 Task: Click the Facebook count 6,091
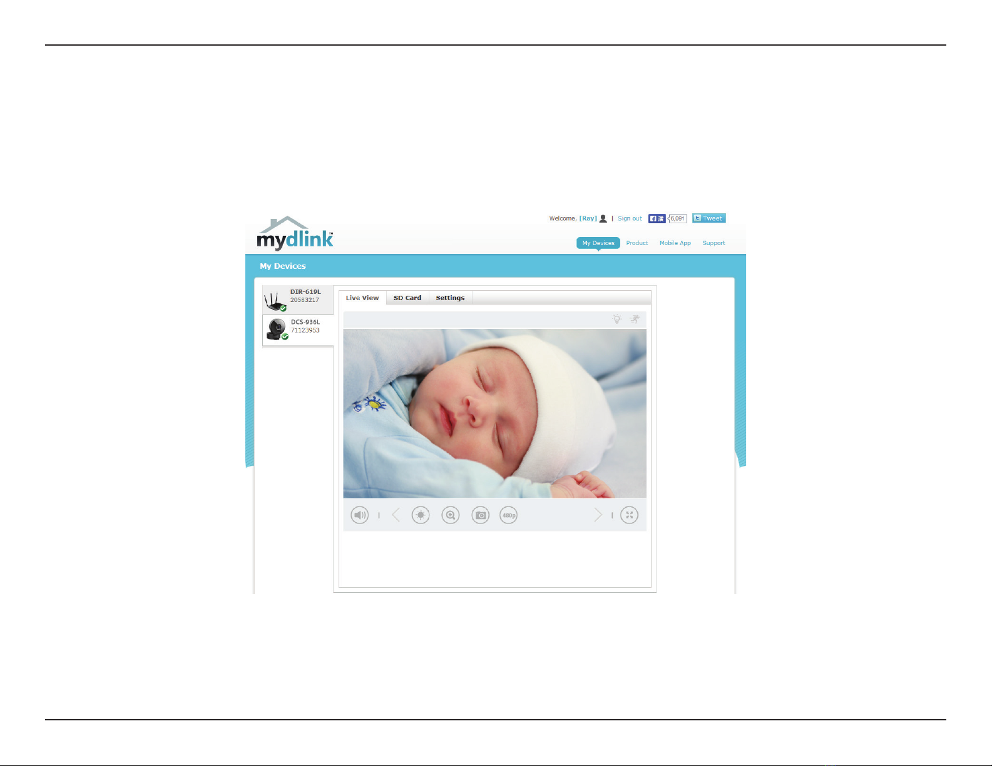(677, 218)
